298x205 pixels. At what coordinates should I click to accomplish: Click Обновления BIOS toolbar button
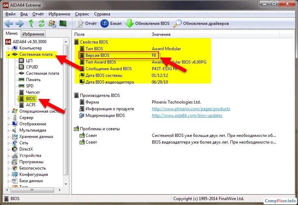pyautogui.click(x=147, y=24)
